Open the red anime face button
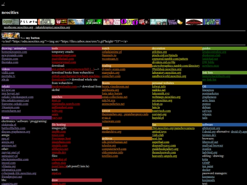The width and height of the screenshot is (247, 185). click(x=61, y=22)
